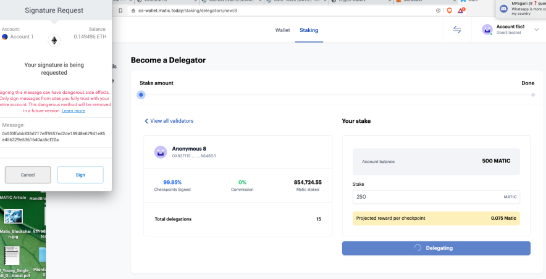Click Sign to approve the signature
546x279 pixels.
[x=80, y=175]
